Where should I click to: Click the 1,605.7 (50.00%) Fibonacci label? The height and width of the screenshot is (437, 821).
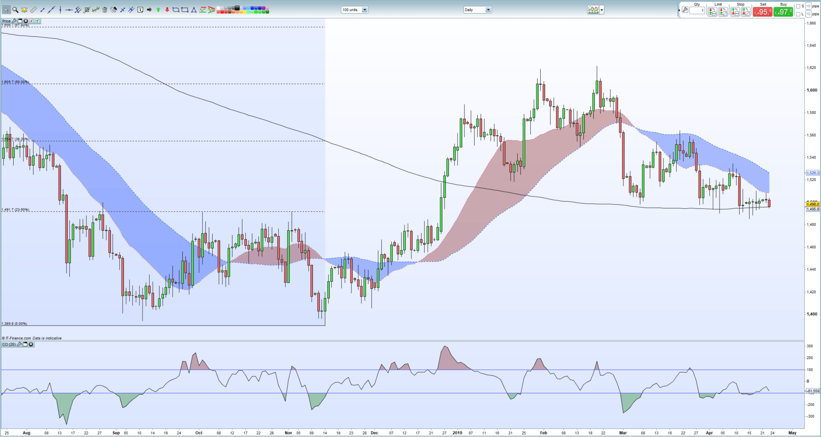coord(15,82)
